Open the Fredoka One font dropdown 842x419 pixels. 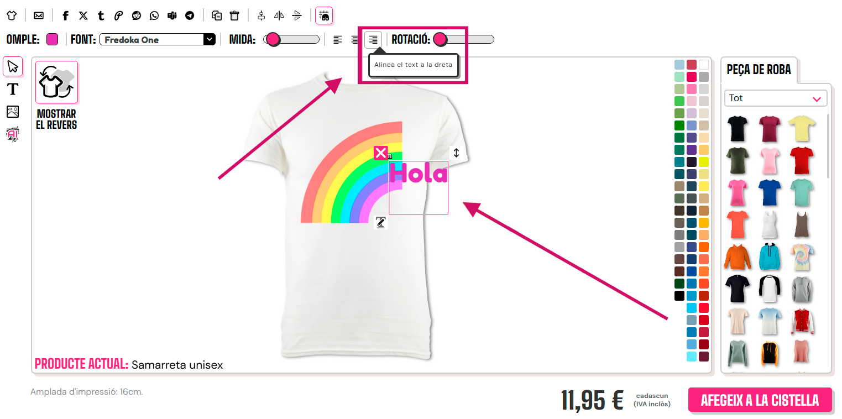(158, 39)
